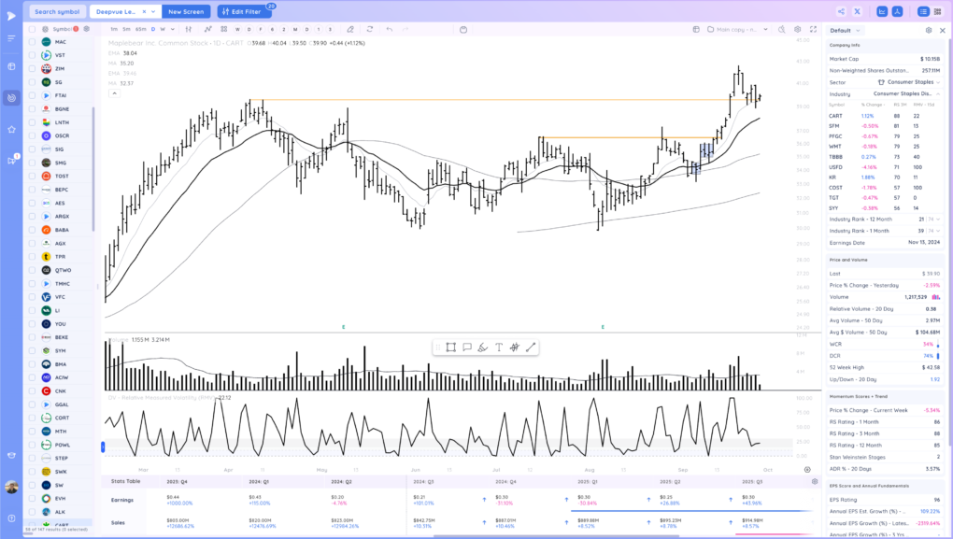Click the Search symbol field

coord(57,11)
